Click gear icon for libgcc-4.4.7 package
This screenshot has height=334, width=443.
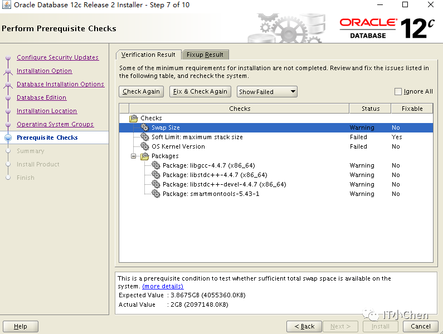tap(155, 165)
